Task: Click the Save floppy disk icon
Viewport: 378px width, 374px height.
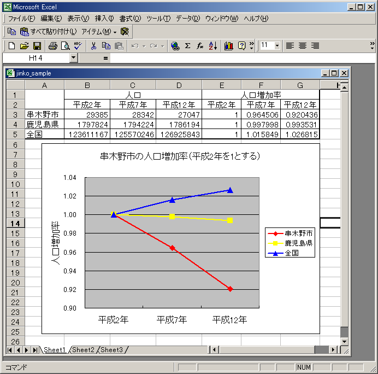Action: point(37,45)
